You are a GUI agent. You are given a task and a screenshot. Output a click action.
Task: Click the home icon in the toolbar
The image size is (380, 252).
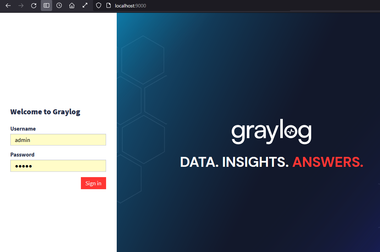pos(72,5)
